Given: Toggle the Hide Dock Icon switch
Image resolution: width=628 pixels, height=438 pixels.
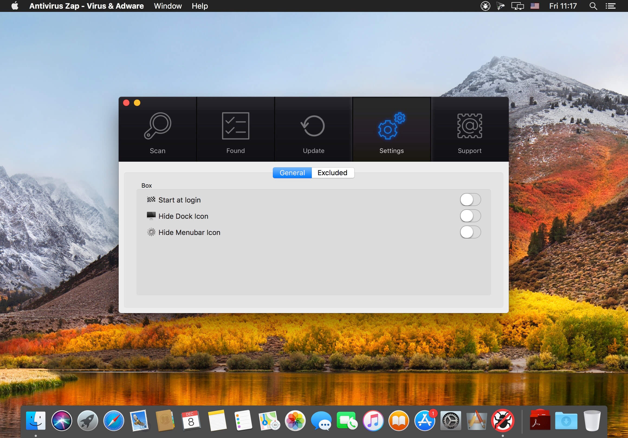Looking at the screenshot, I should pos(470,216).
